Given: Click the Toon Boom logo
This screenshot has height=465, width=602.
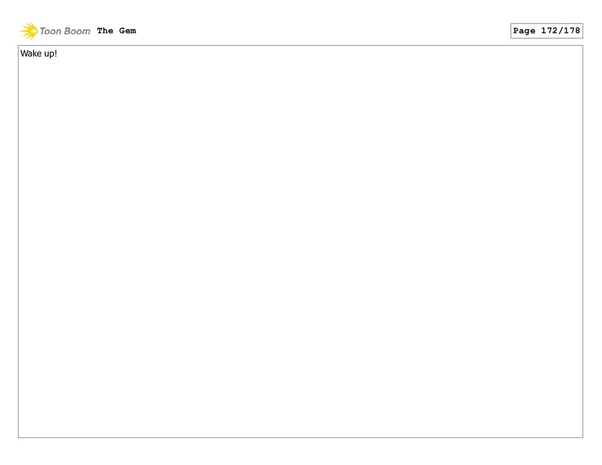Looking at the screenshot, I should (x=55, y=31).
